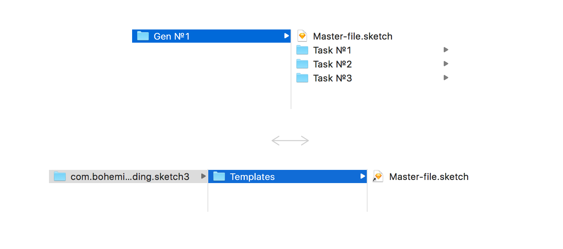Click the Gen №1 folder icon
This screenshot has width=563, height=249.
pos(143,36)
